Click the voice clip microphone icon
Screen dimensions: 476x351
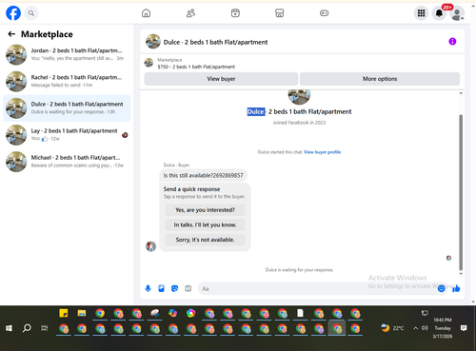(x=148, y=288)
